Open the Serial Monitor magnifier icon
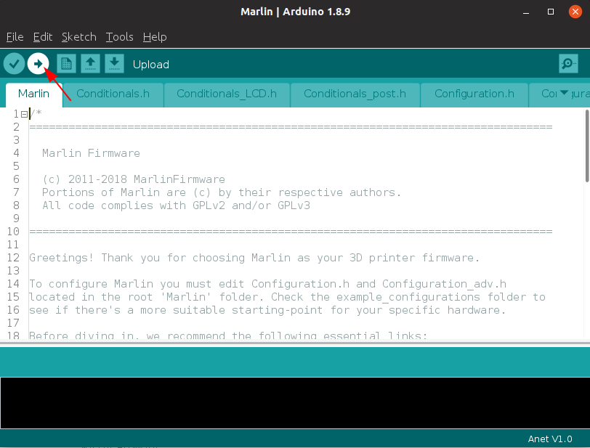 click(568, 64)
